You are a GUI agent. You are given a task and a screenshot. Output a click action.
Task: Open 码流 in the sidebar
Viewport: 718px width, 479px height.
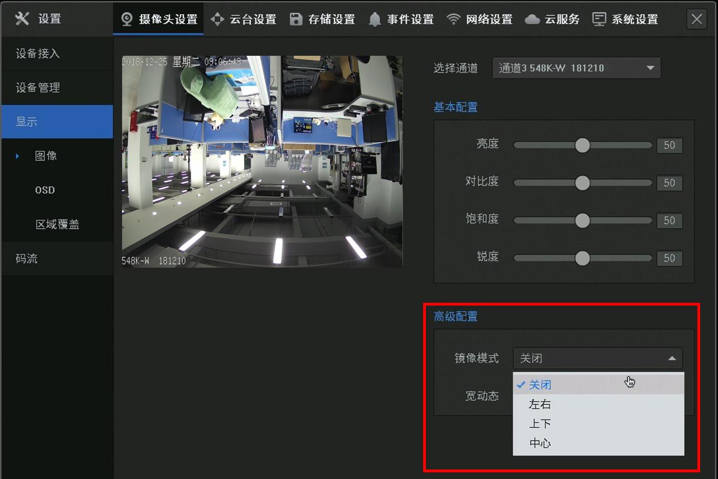pyautogui.click(x=57, y=258)
